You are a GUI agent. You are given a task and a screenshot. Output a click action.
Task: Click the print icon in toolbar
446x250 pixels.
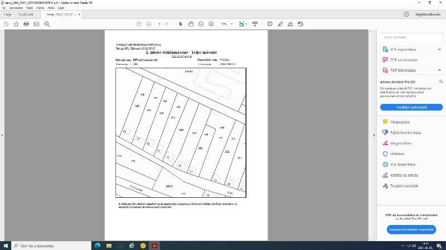[x=26, y=24]
